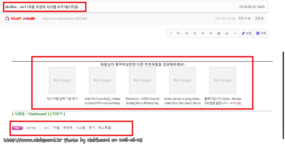285x145 pixels.
Task: Click the print icon
Action: [x=227, y=33]
